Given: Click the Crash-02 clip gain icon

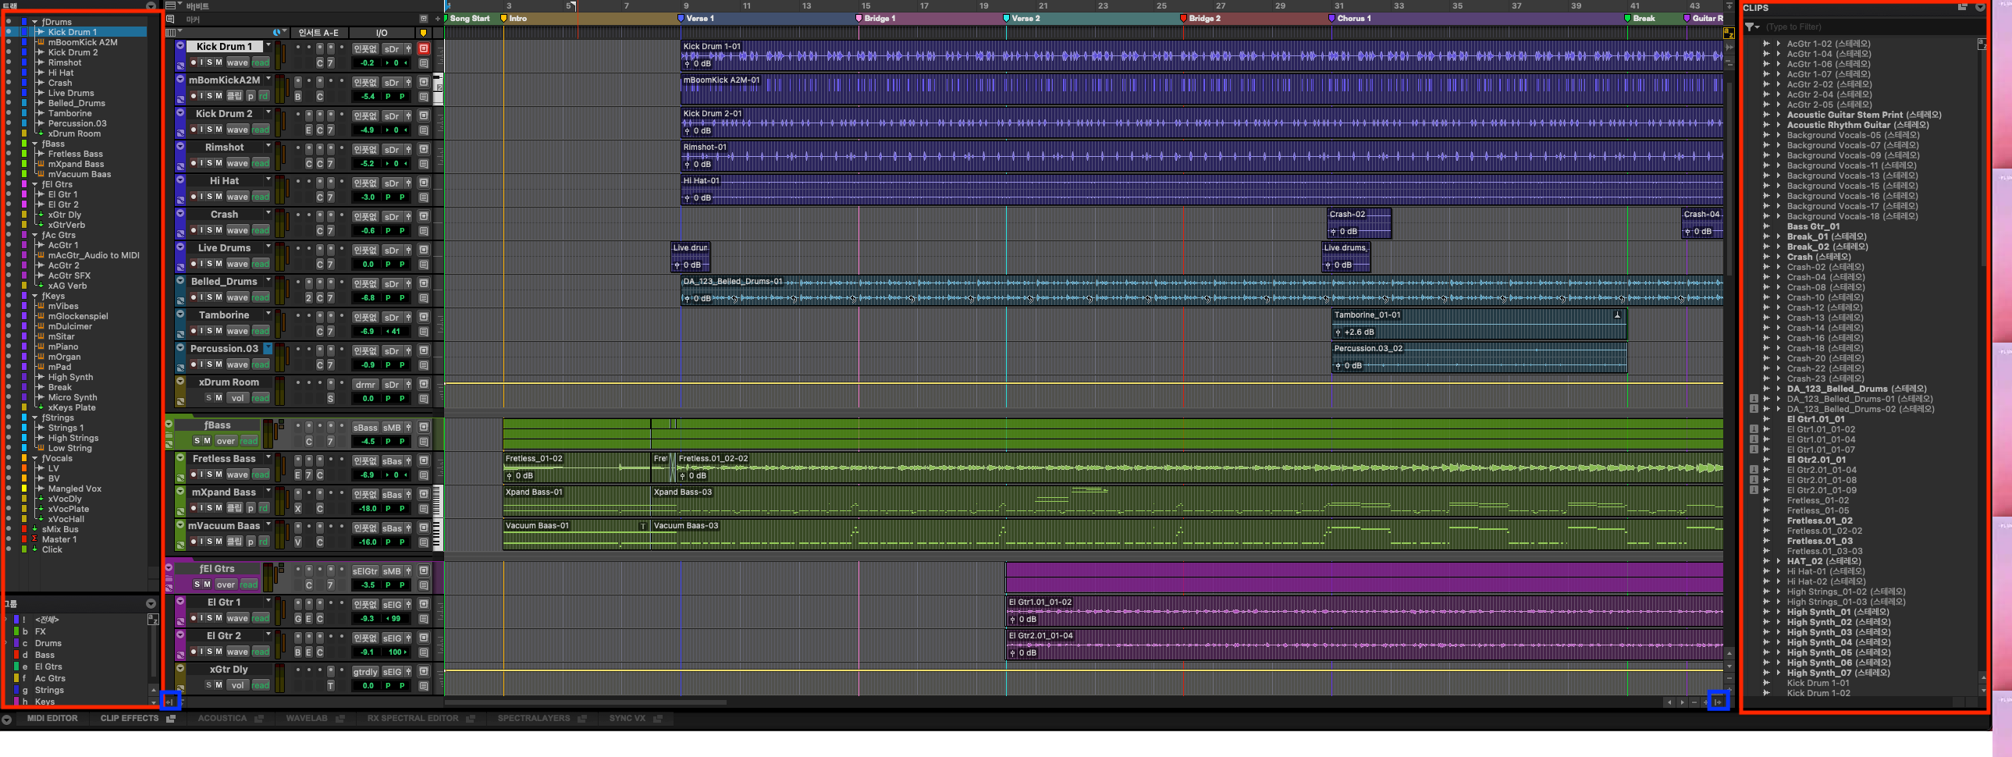Looking at the screenshot, I should 1334,231.
